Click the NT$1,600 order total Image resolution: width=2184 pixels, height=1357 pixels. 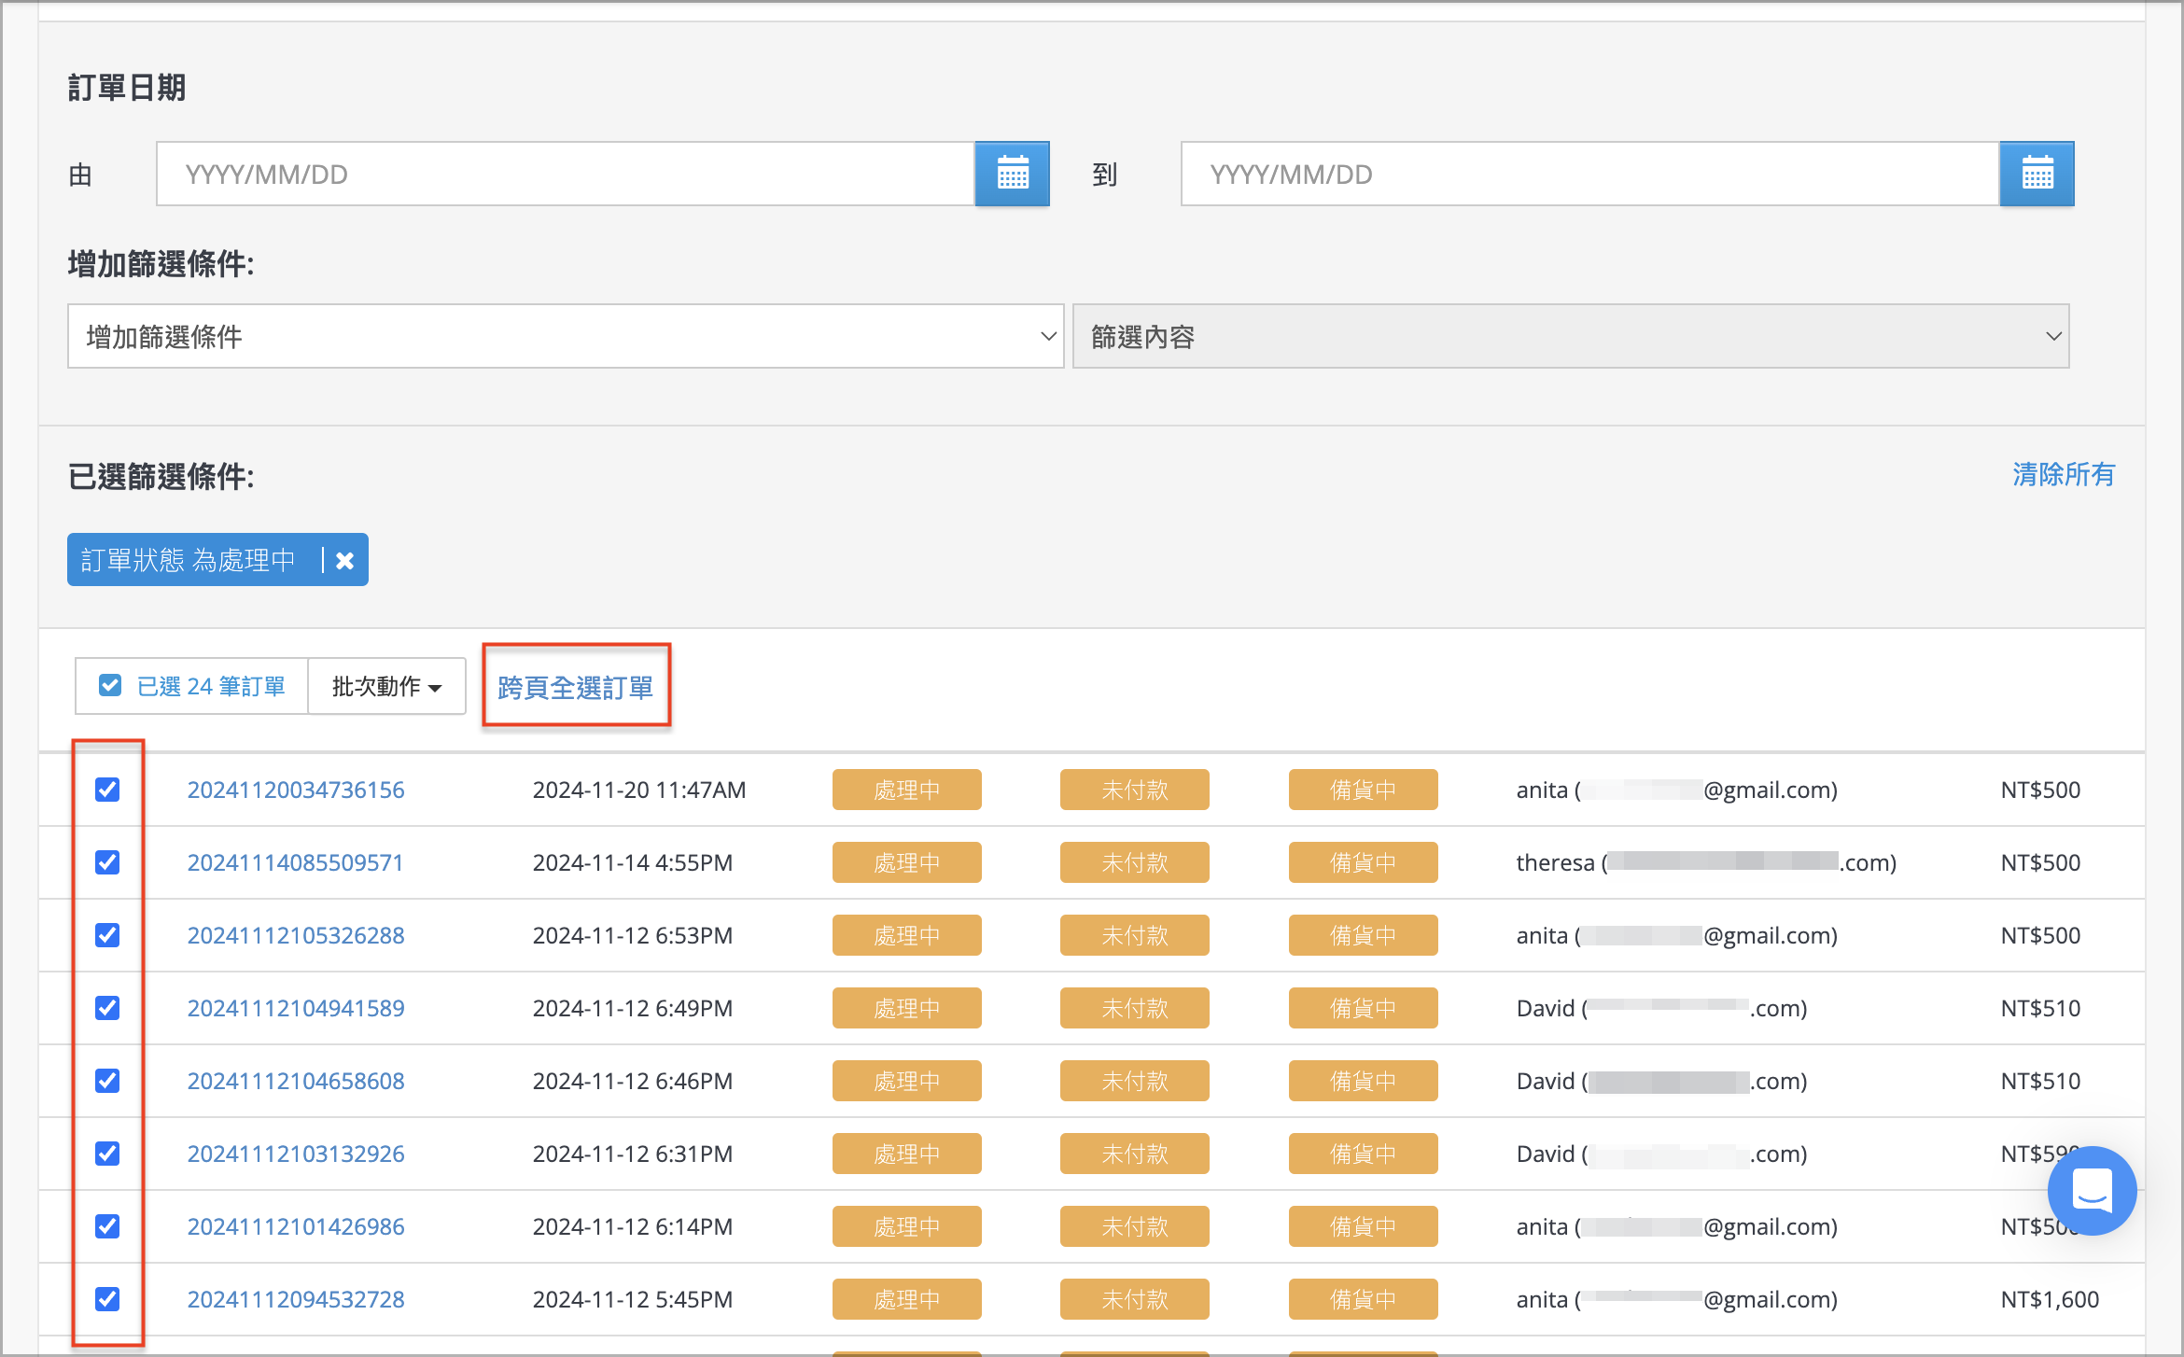2050,1299
